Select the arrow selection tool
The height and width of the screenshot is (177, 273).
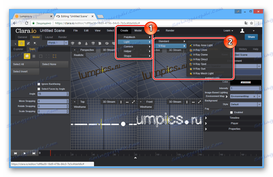tap(15, 43)
